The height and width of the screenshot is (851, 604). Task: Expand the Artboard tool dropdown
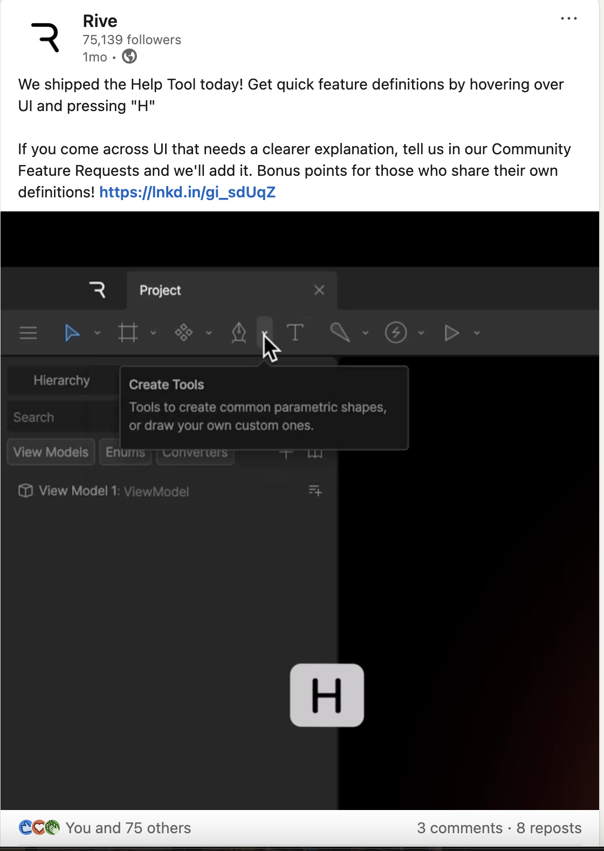click(x=153, y=333)
